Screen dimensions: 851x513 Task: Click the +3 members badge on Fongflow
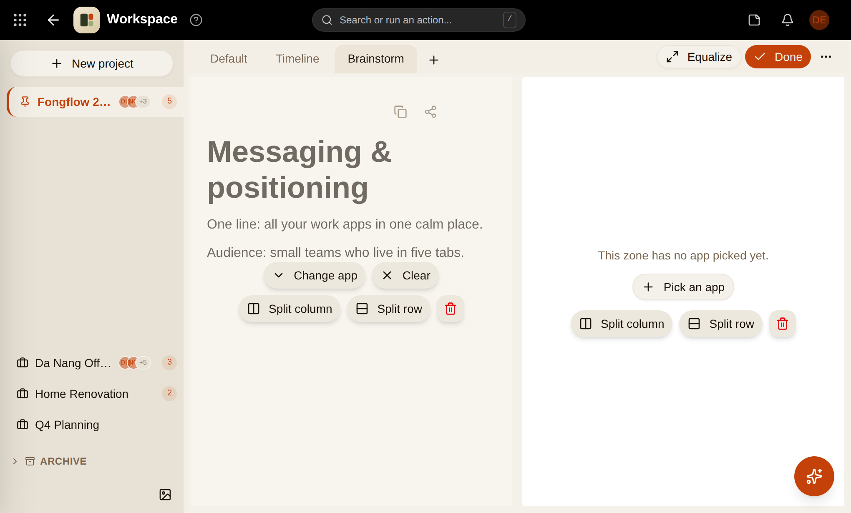click(143, 101)
